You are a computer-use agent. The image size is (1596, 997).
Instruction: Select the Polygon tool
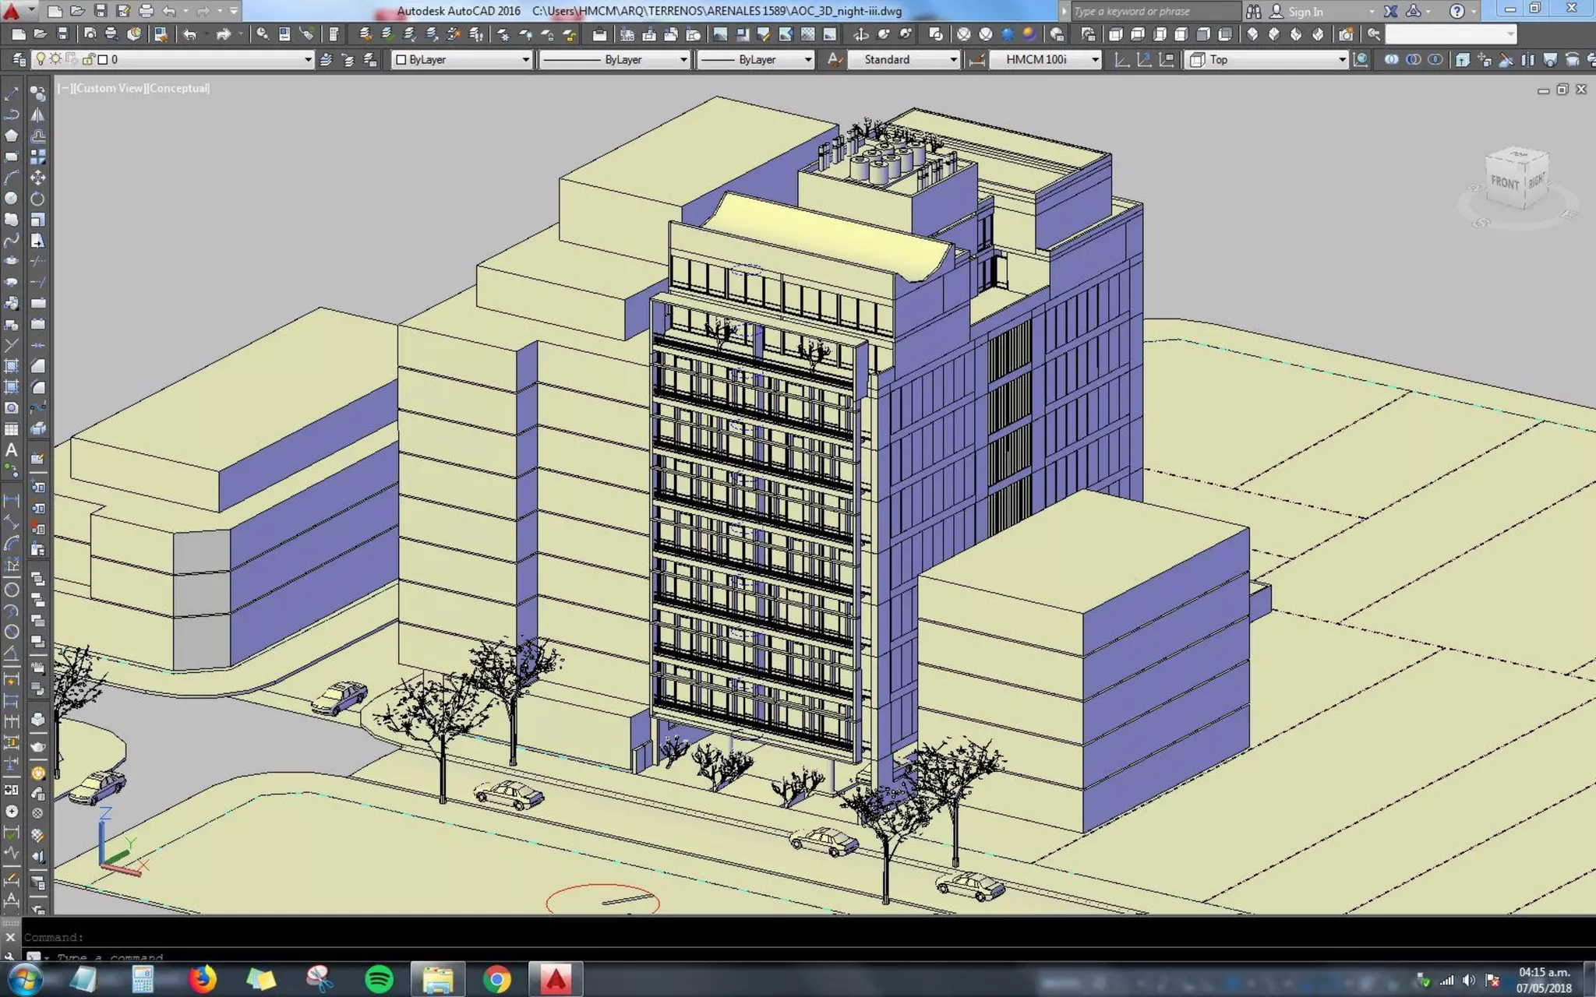click(x=12, y=136)
